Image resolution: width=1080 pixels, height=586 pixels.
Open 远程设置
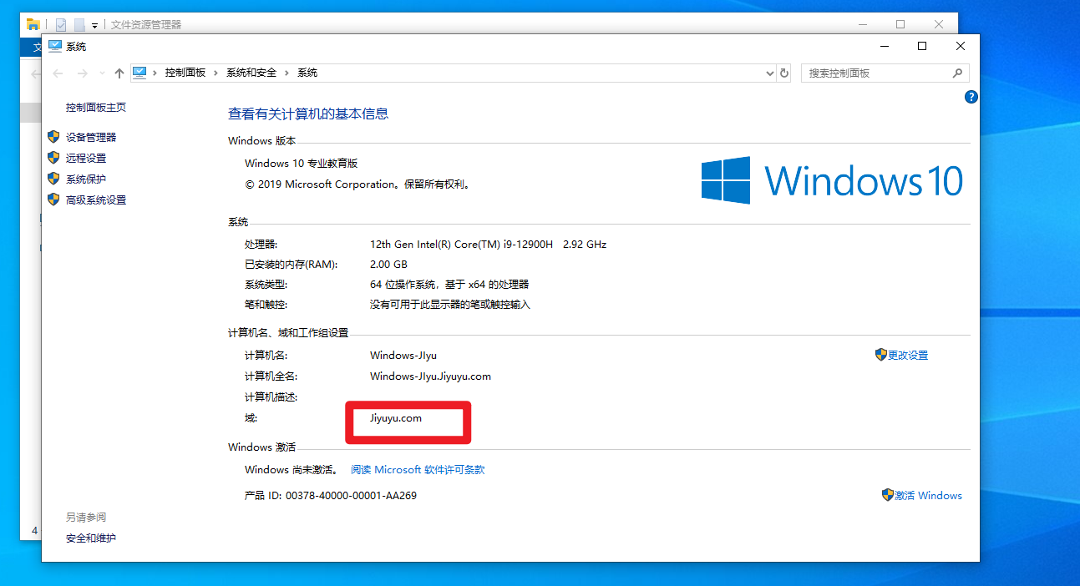coord(86,158)
